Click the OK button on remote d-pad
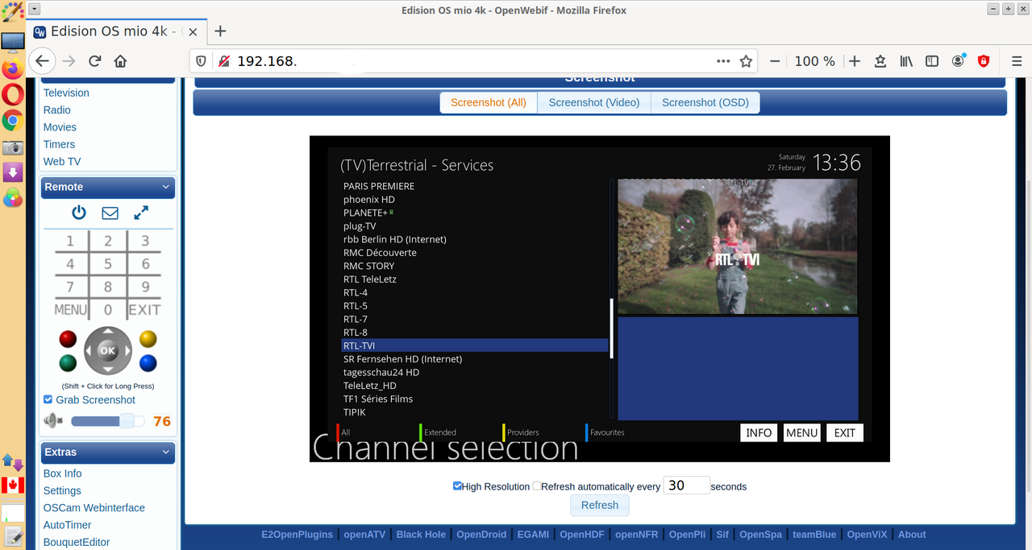Screen dimensions: 1032x550 tap(107, 350)
